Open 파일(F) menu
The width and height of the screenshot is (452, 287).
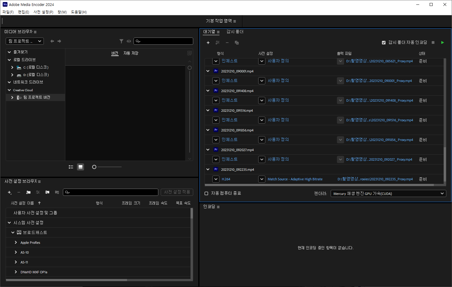(8, 12)
